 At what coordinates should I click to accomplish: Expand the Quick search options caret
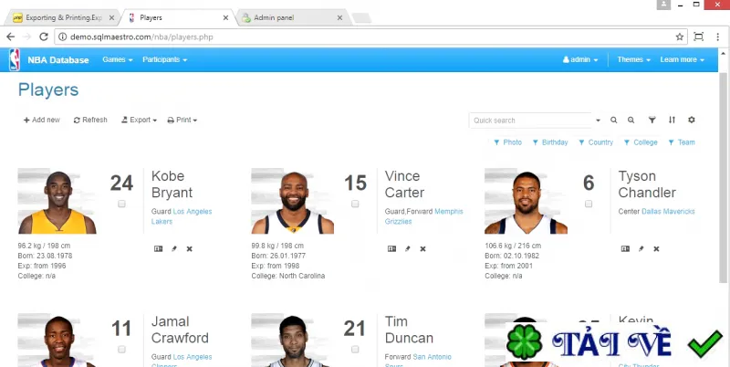(x=598, y=121)
